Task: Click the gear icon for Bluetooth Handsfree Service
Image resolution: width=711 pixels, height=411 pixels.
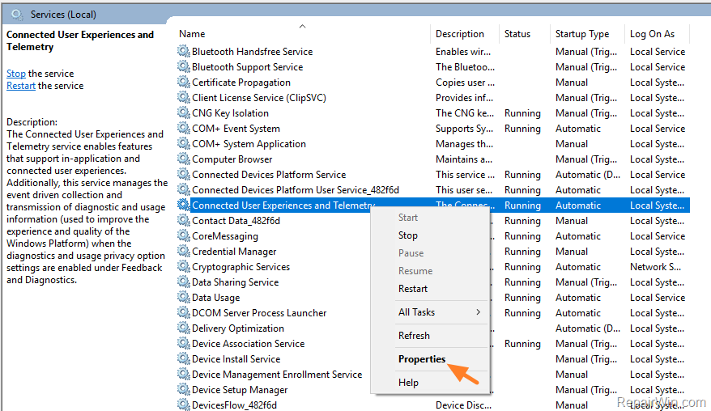Action: tap(184, 52)
